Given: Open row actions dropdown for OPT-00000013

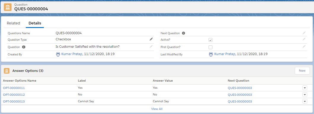Looking at the screenshot, I should pyautogui.click(x=305, y=101).
